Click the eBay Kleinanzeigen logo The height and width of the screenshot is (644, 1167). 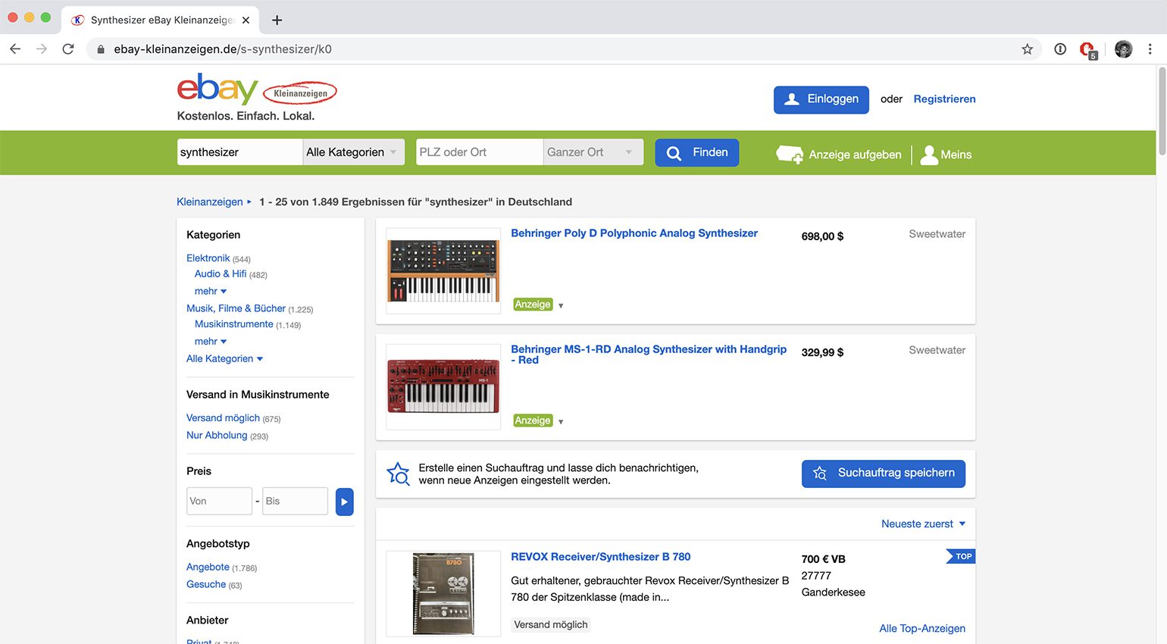pyautogui.click(x=257, y=90)
